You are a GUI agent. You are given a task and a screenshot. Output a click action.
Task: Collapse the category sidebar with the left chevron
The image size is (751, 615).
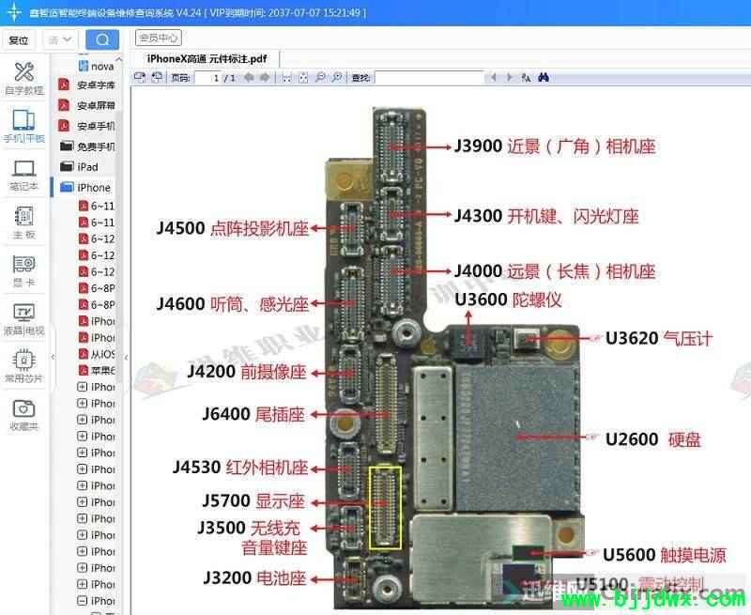(53, 357)
